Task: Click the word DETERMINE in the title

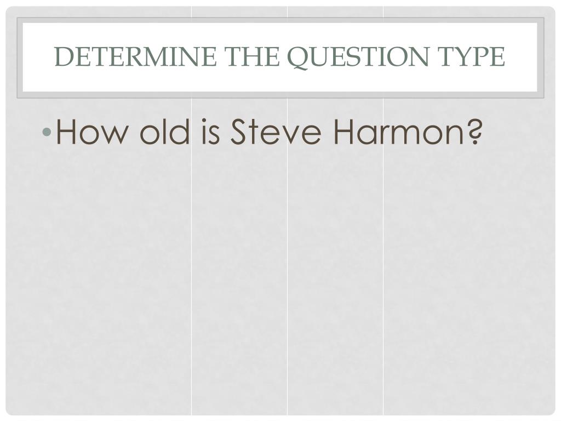Action: pyautogui.click(x=136, y=56)
